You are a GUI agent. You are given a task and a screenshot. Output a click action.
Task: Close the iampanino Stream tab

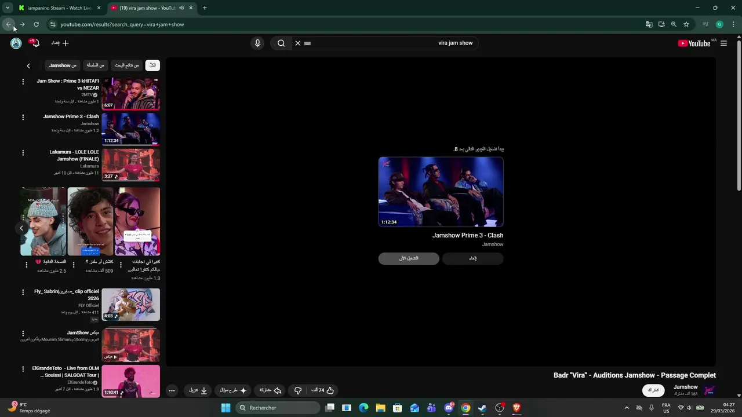tap(99, 8)
